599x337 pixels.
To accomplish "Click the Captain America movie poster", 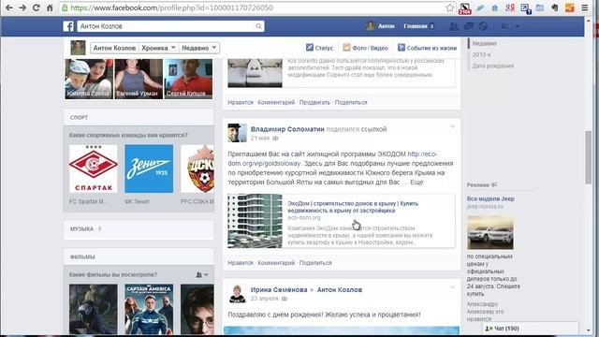I will 149,310.
